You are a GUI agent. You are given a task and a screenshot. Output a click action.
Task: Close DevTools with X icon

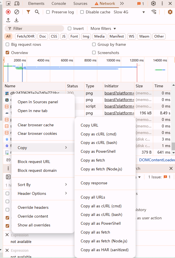[x=170, y=3]
